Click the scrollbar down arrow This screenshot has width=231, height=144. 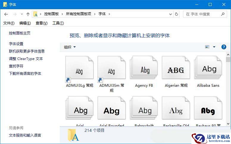click(x=228, y=124)
